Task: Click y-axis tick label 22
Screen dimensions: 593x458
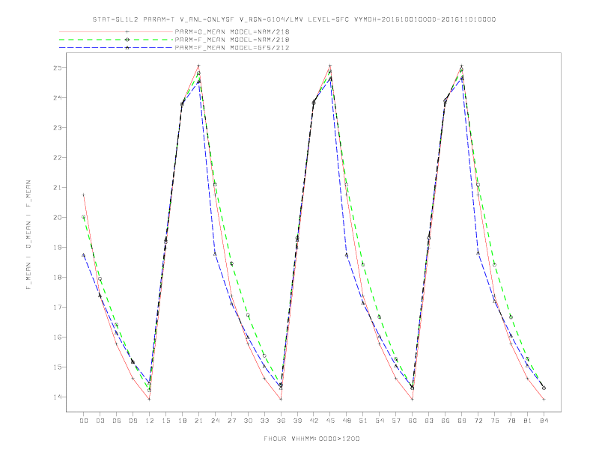Action: 58,158
